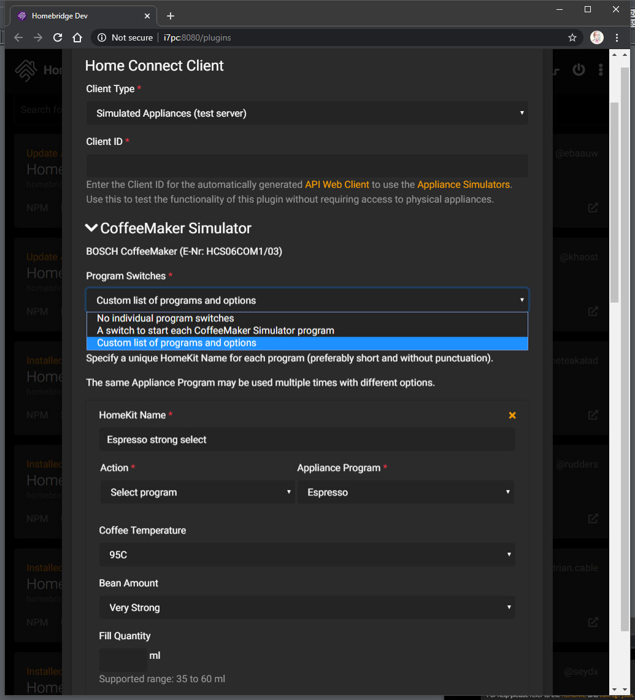Go to browser home page icon
Image resolution: width=635 pixels, height=700 pixels.
coord(77,37)
